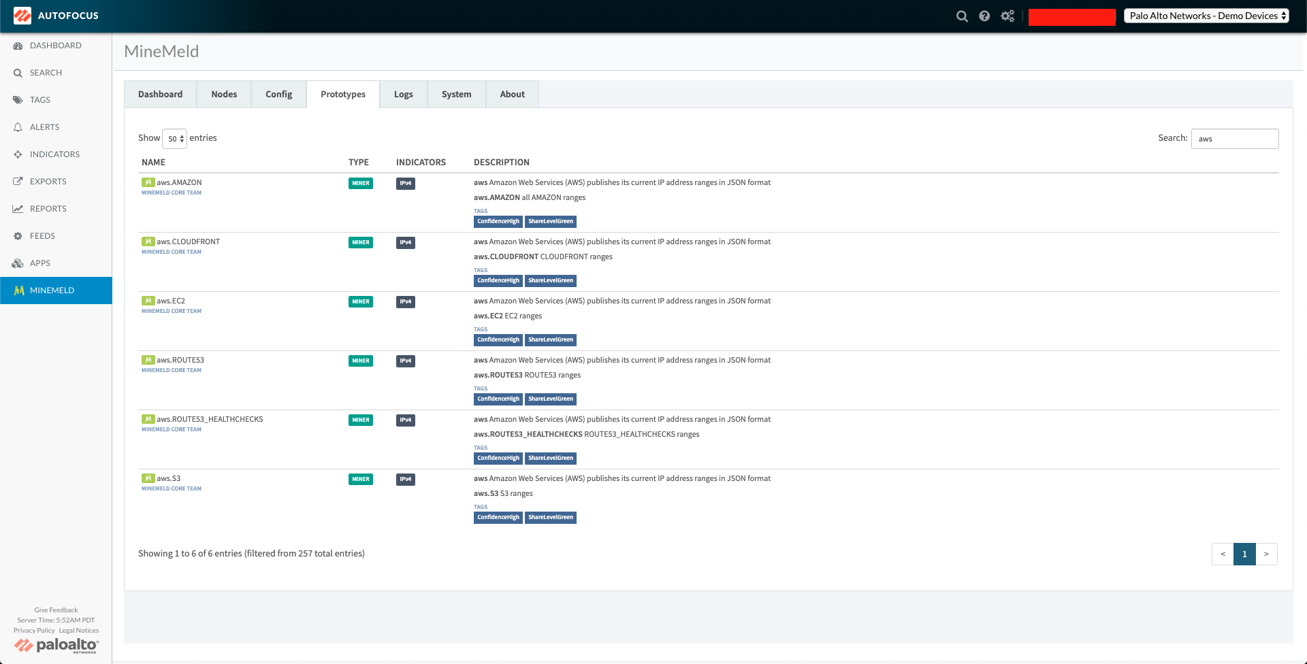Click the previous page arrow button
The height and width of the screenshot is (664, 1307).
point(1223,554)
